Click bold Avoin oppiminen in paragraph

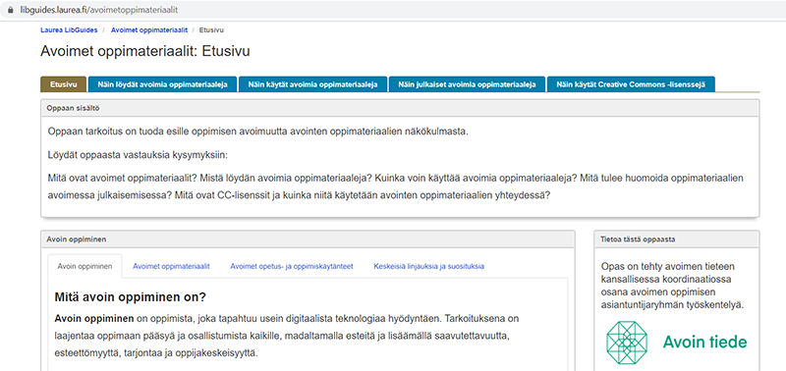(94, 318)
